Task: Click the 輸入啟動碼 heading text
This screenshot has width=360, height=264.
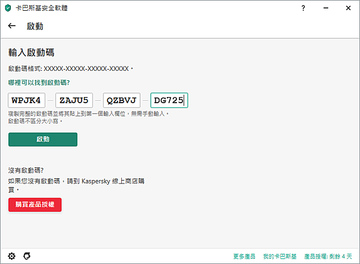Action: click(x=31, y=52)
